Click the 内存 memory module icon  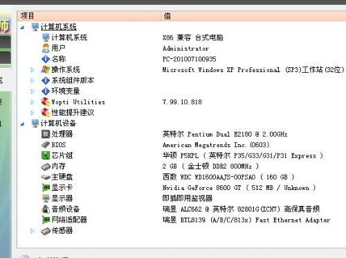tap(46, 166)
